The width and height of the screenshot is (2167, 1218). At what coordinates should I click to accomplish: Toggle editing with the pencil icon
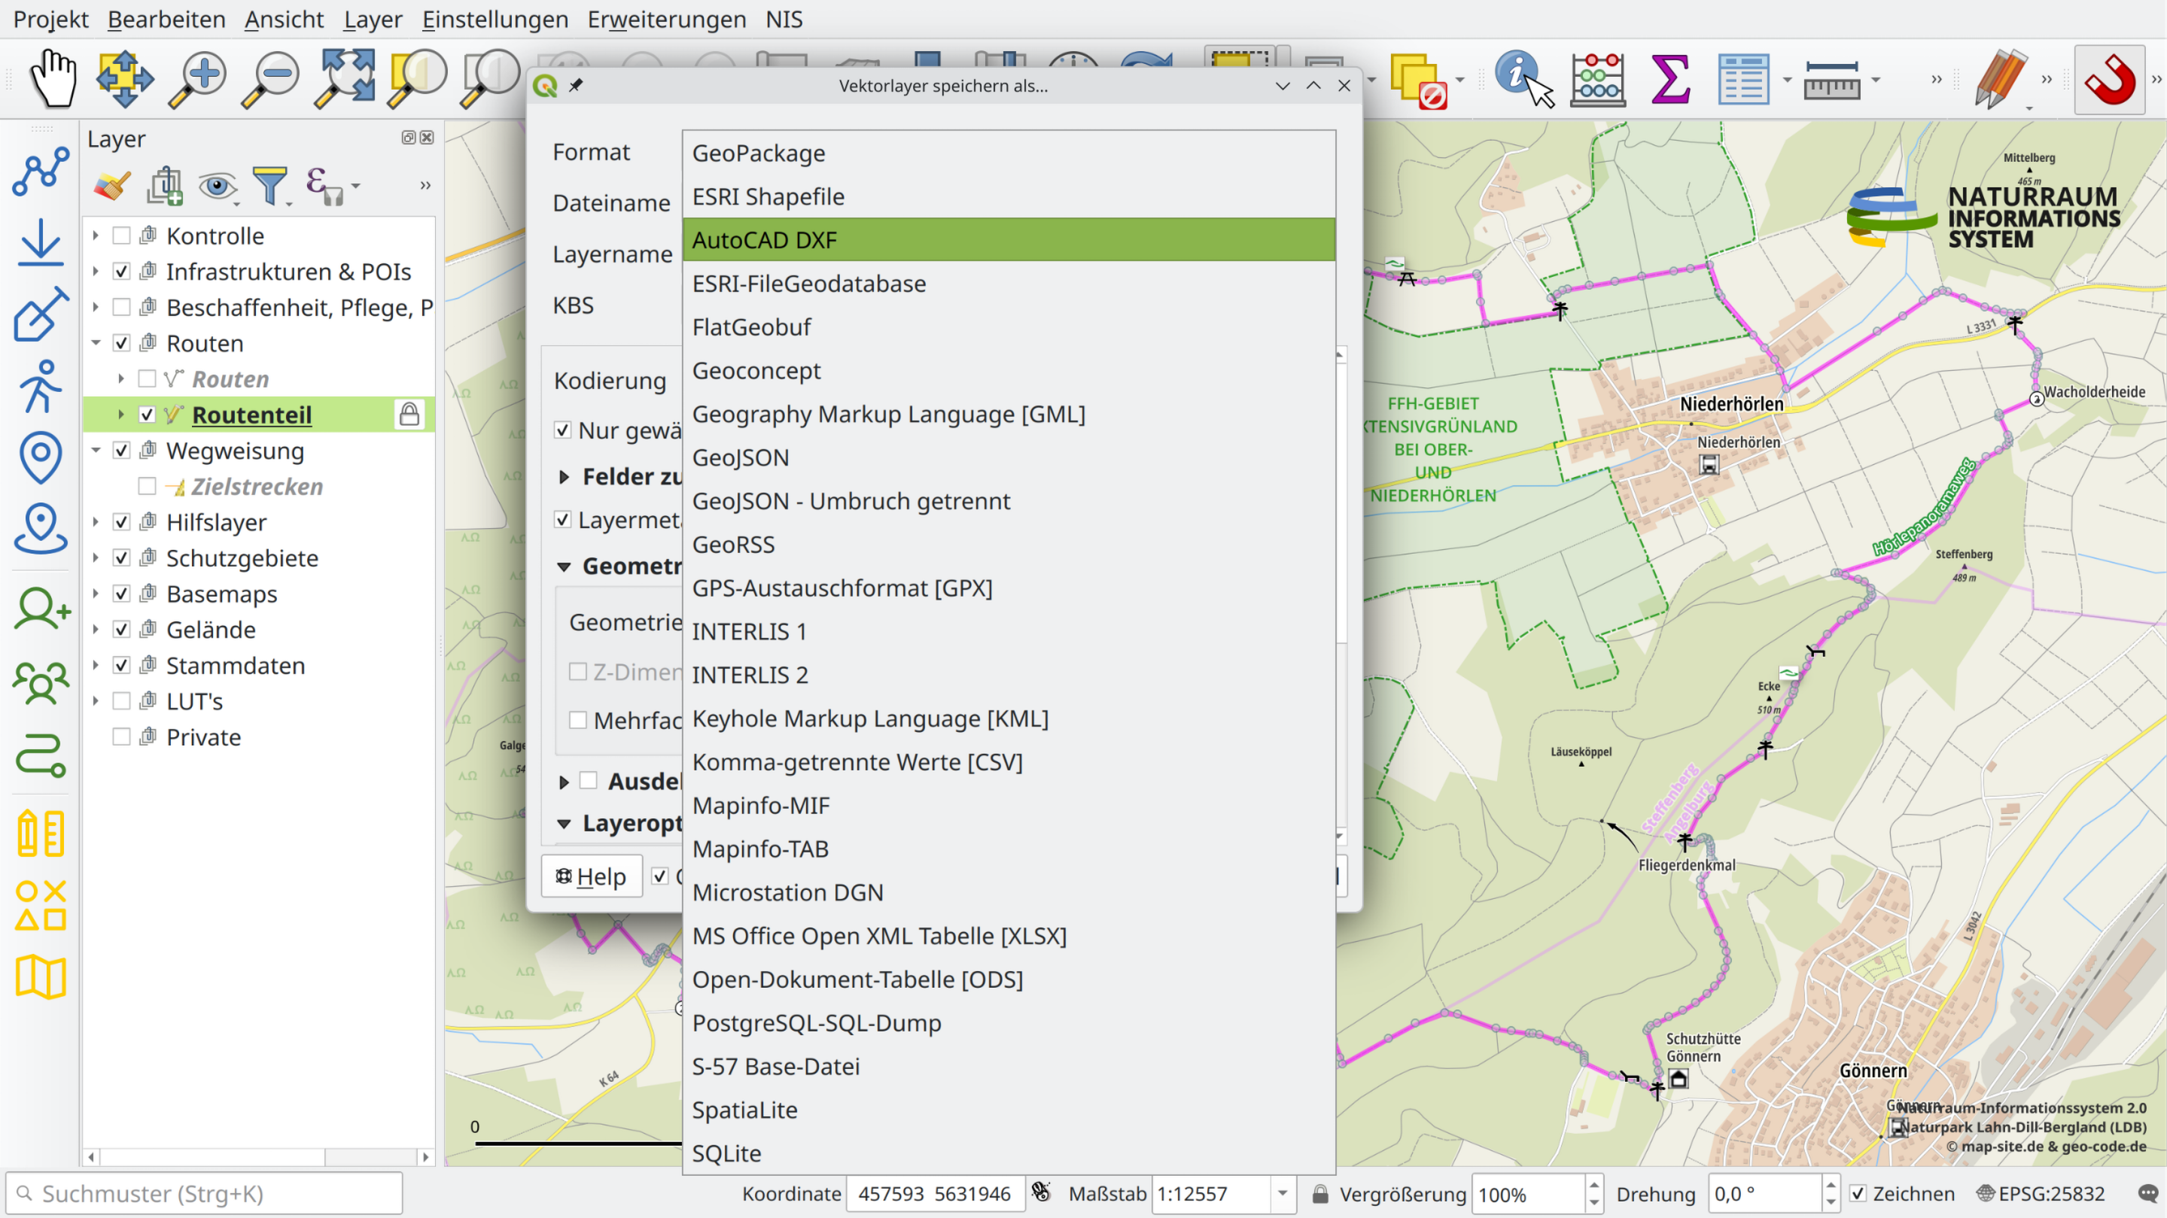pyautogui.click(x=2001, y=80)
